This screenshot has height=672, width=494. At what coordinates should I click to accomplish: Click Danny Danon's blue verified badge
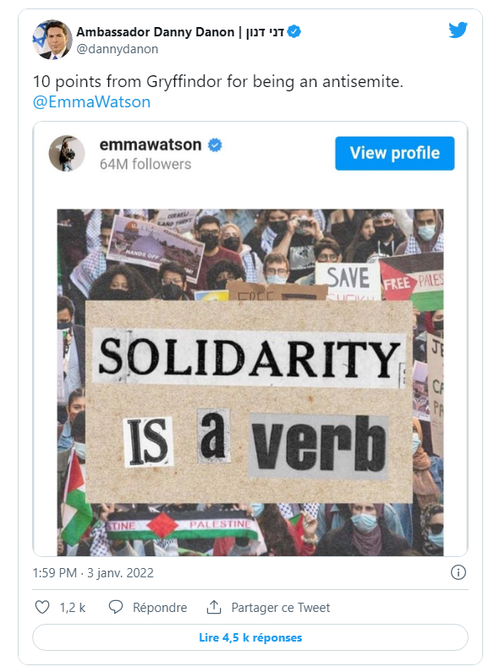coord(294,32)
